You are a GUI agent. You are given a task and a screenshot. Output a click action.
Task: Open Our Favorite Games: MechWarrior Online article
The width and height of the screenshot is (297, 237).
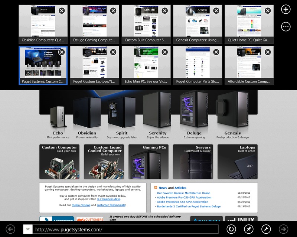click(183, 193)
